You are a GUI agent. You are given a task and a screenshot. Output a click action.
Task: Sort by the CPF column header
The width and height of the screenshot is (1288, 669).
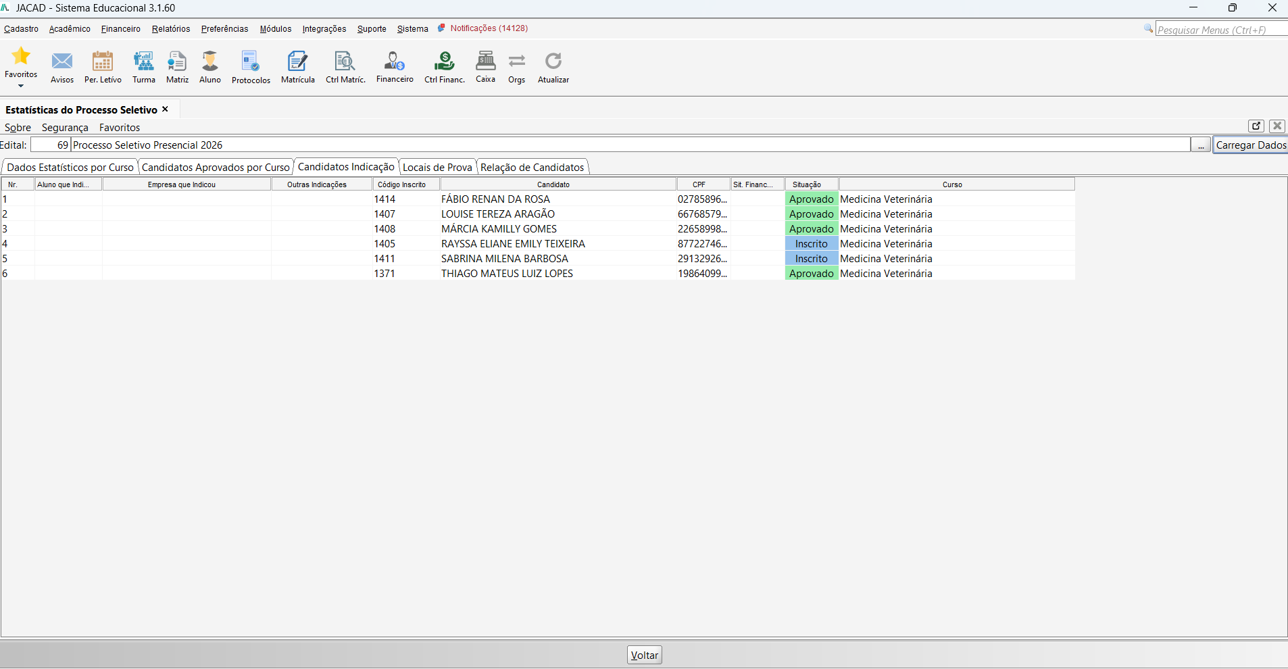[x=703, y=184]
